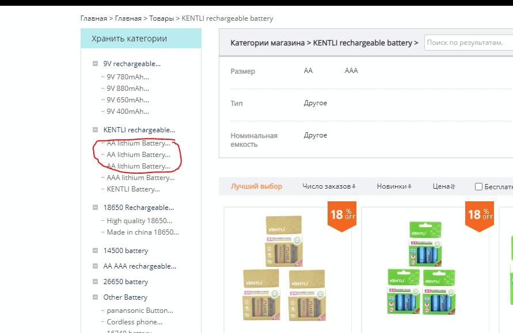Filter by size AAA

pos(351,71)
